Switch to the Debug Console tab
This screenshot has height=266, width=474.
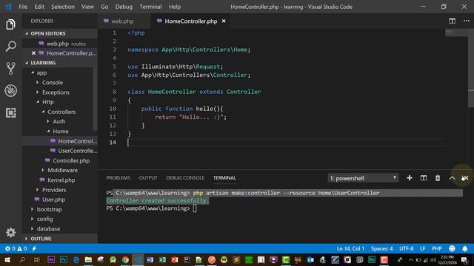click(185, 178)
